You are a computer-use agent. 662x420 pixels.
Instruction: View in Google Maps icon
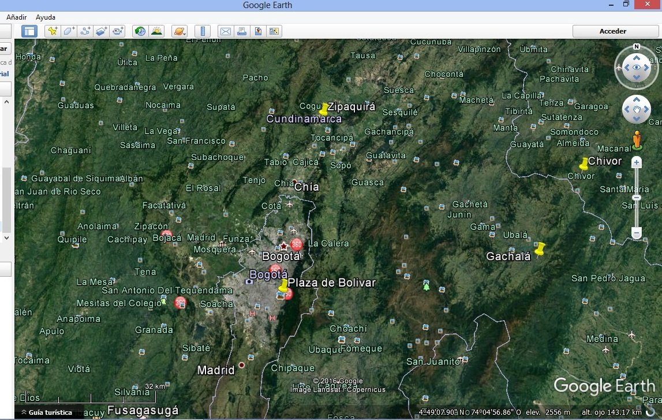274,31
